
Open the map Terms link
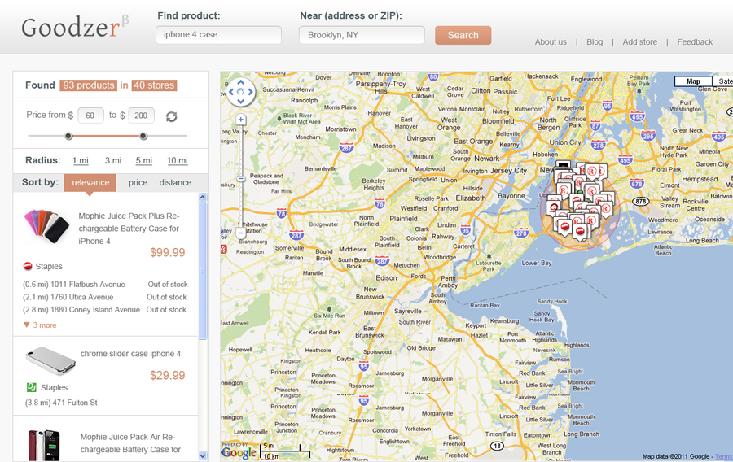[x=724, y=456]
